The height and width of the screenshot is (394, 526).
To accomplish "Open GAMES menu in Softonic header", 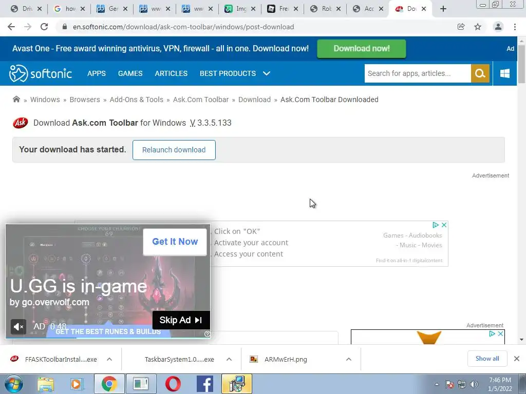I will [130, 73].
